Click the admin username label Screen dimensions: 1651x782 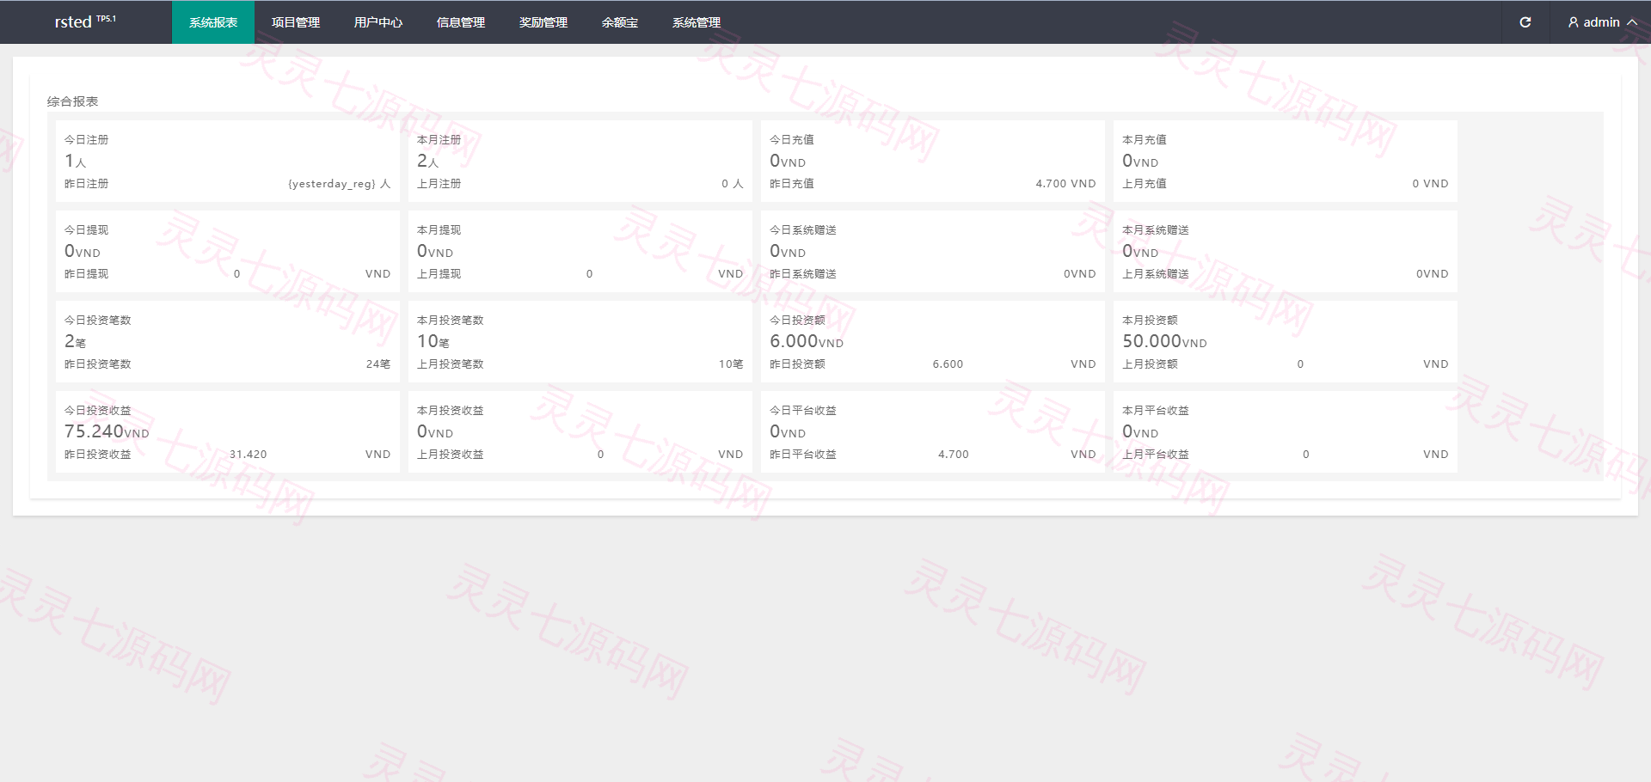tap(1601, 22)
